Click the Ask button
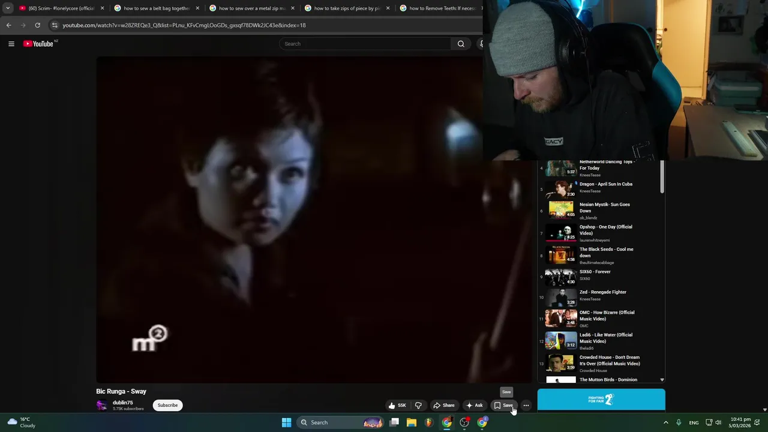Image resolution: width=768 pixels, height=432 pixels. pyautogui.click(x=474, y=406)
